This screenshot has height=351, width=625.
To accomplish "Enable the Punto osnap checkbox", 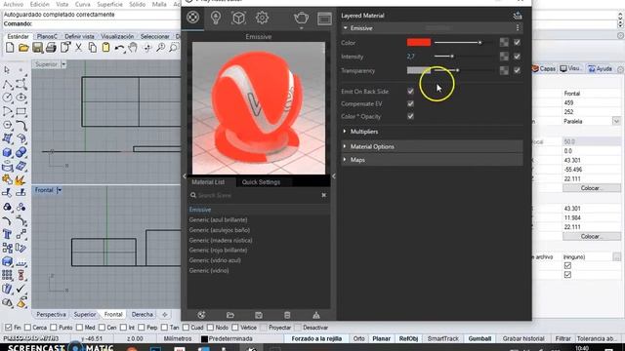I will click(x=54, y=328).
